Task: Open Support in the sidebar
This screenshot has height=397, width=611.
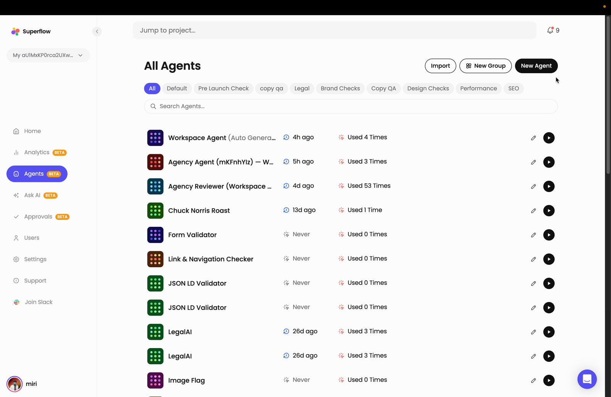Action: [x=30, y=281]
